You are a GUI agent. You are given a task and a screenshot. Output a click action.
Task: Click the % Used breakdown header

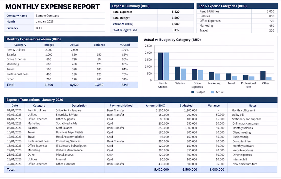pyautogui.click(x=125, y=45)
